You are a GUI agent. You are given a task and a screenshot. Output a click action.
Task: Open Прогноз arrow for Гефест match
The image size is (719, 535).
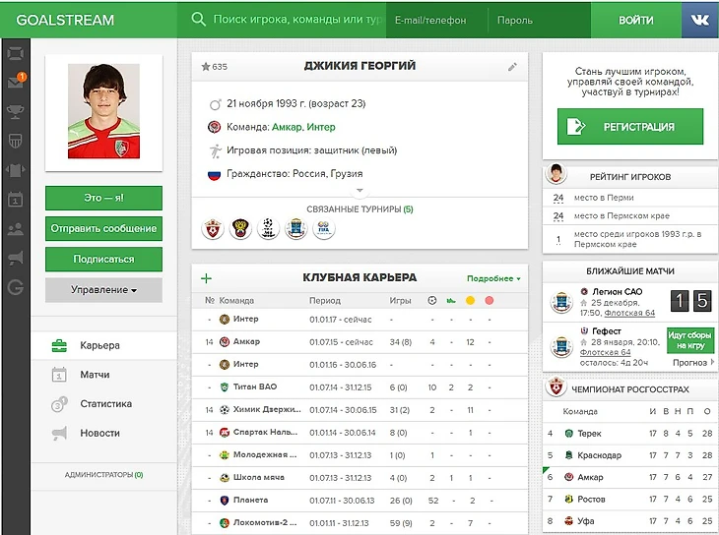693,362
